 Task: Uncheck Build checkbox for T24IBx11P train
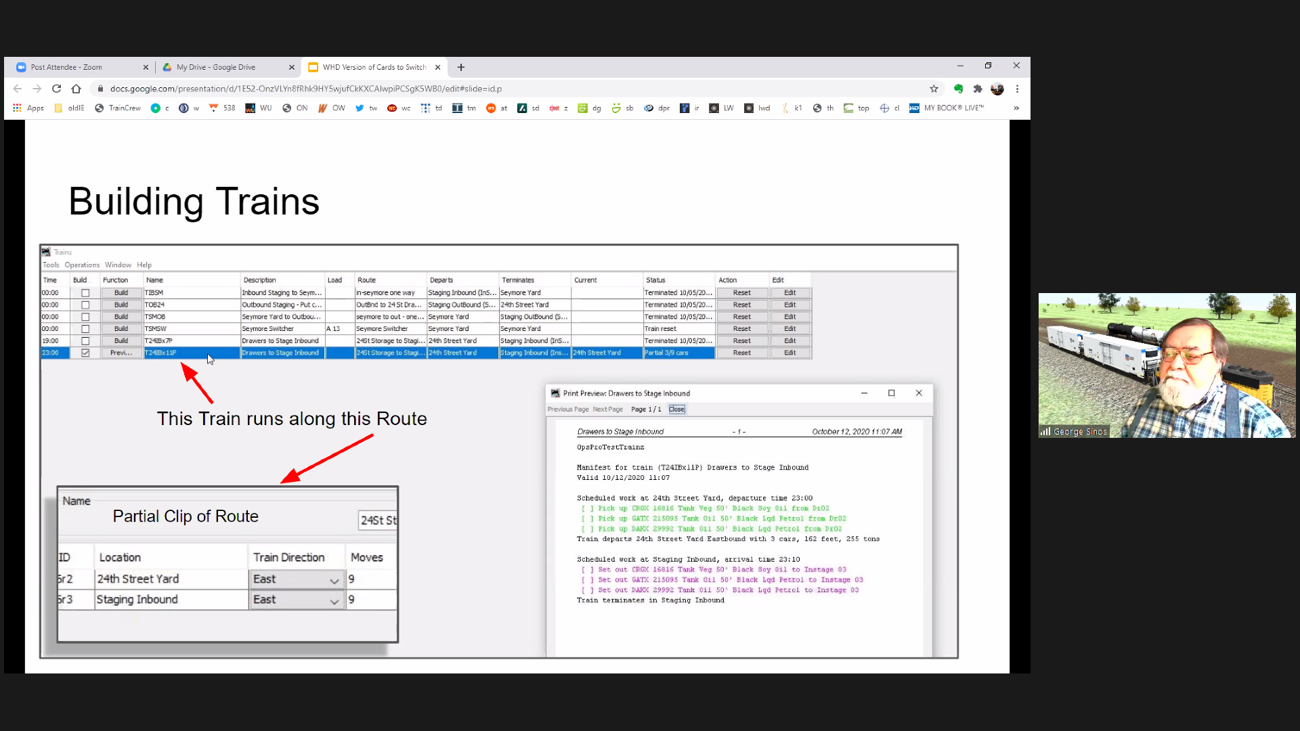coord(85,353)
